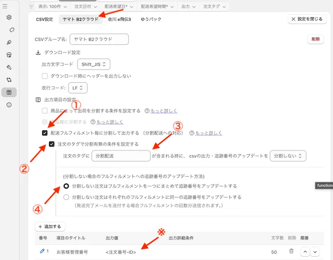Click the storefront icon in sidebar
This screenshot has width=333, height=260.
(x=9, y=55)
